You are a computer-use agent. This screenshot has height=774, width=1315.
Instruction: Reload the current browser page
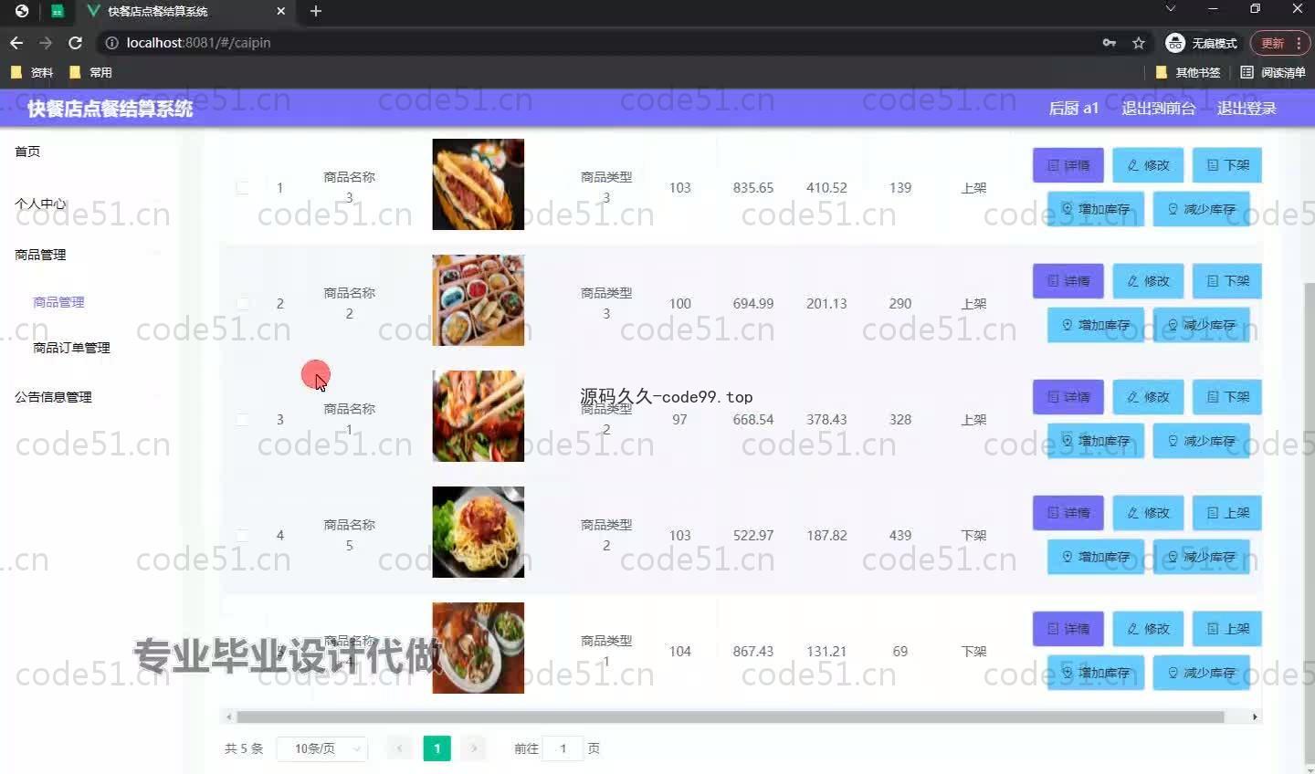click(75, 43)
